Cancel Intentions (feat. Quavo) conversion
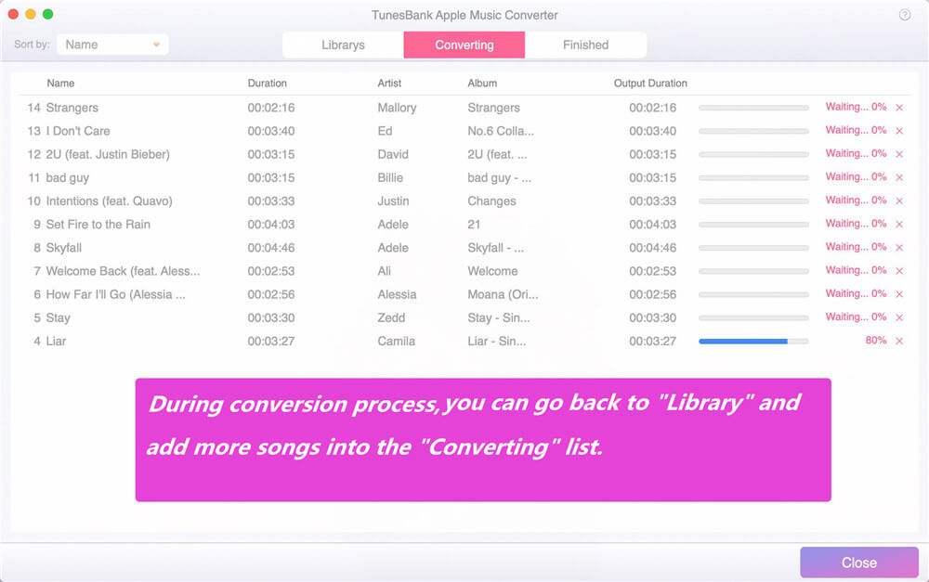 point(899,200)
